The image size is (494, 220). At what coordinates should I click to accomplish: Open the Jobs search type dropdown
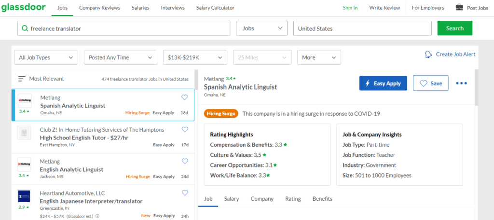[x=262, y=28]
